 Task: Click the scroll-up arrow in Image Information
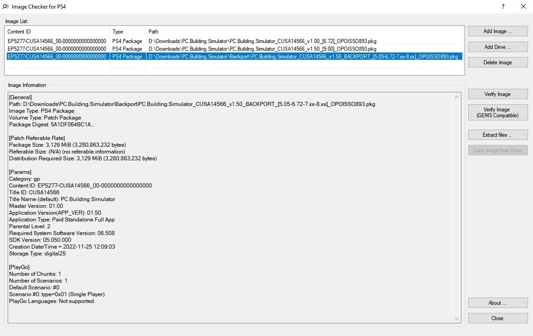(456, 97)
